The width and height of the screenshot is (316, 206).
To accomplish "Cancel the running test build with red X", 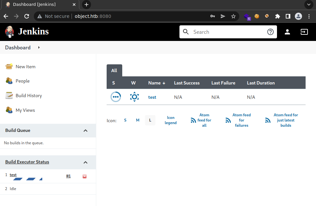I will (x=85, y=176).
